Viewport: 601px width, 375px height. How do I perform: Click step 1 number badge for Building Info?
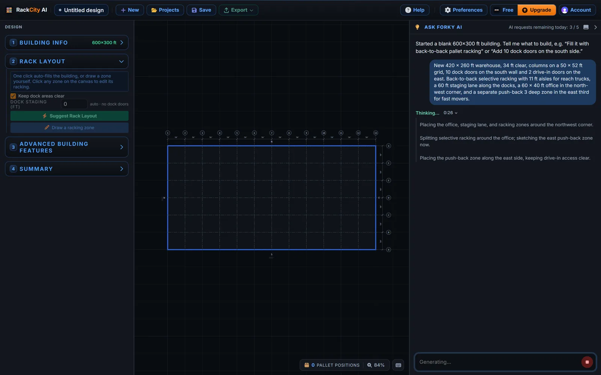(x=14, y=43)
